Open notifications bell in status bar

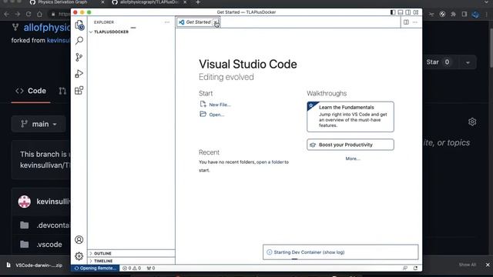[x=415, y=269]
